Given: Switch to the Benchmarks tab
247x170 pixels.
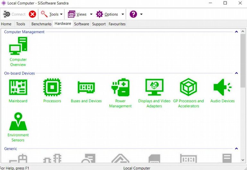Looking at the screenshot, I should pyautogui.click(x=41, y=24).
